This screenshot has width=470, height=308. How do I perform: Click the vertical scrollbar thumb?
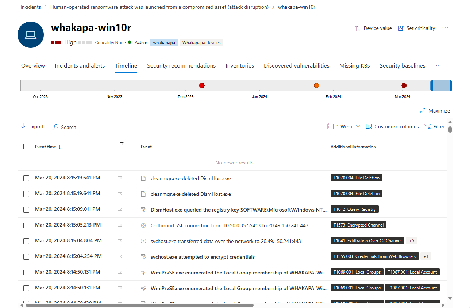click(x=450, y=129)
